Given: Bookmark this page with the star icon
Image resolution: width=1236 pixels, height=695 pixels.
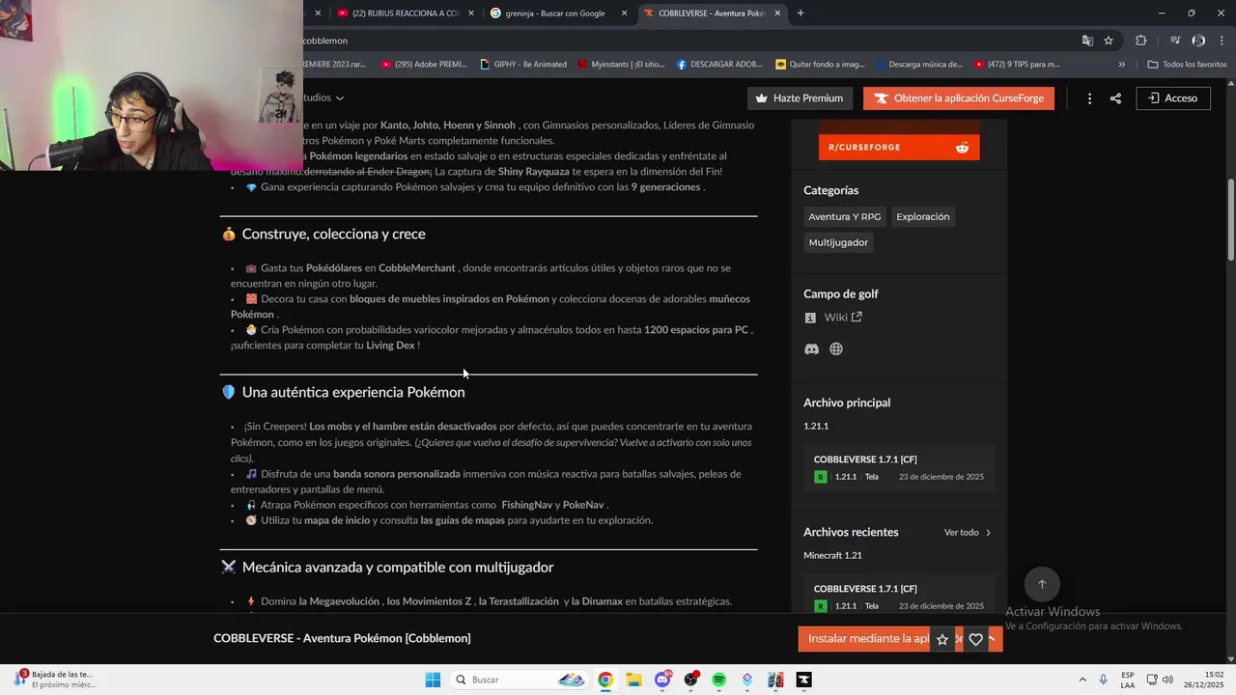Looking at the screenshot, I should click(x=1109, y=41).
